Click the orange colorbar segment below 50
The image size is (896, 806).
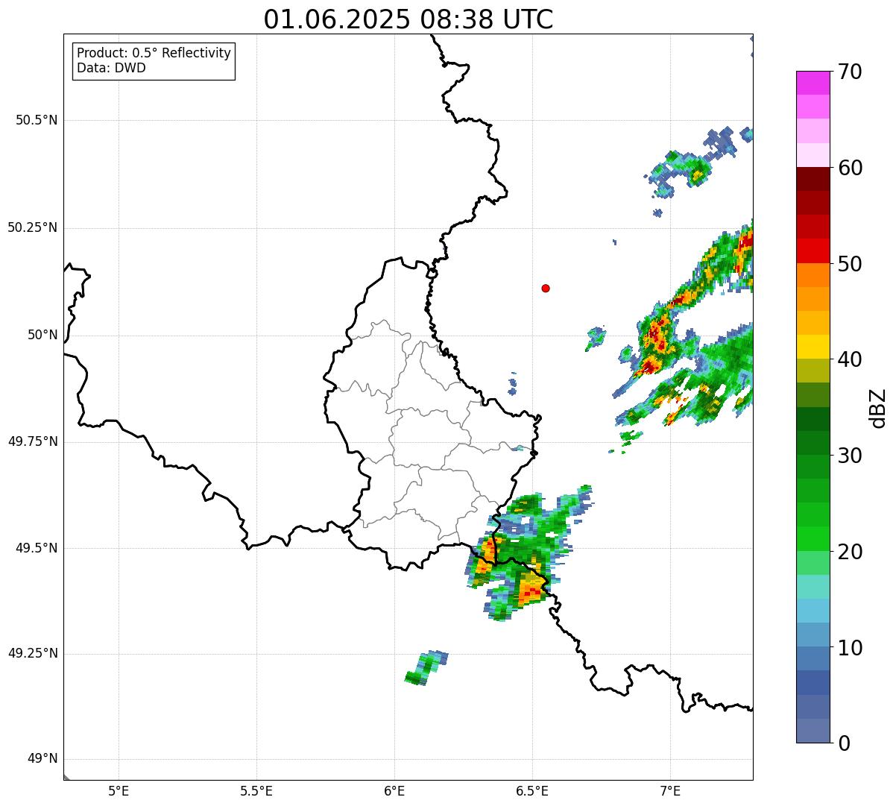pyautogui.click(x=813, y=275)
